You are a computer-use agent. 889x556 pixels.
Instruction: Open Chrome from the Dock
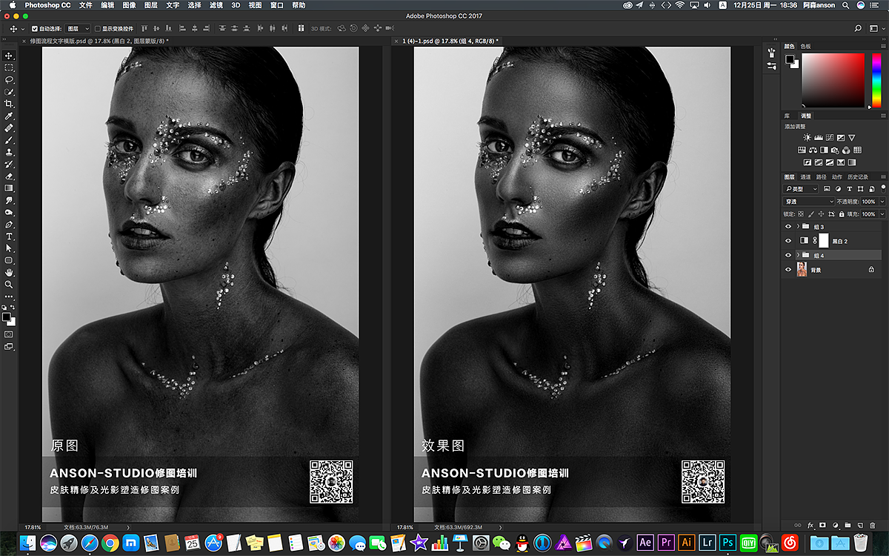tap(110, 543)
